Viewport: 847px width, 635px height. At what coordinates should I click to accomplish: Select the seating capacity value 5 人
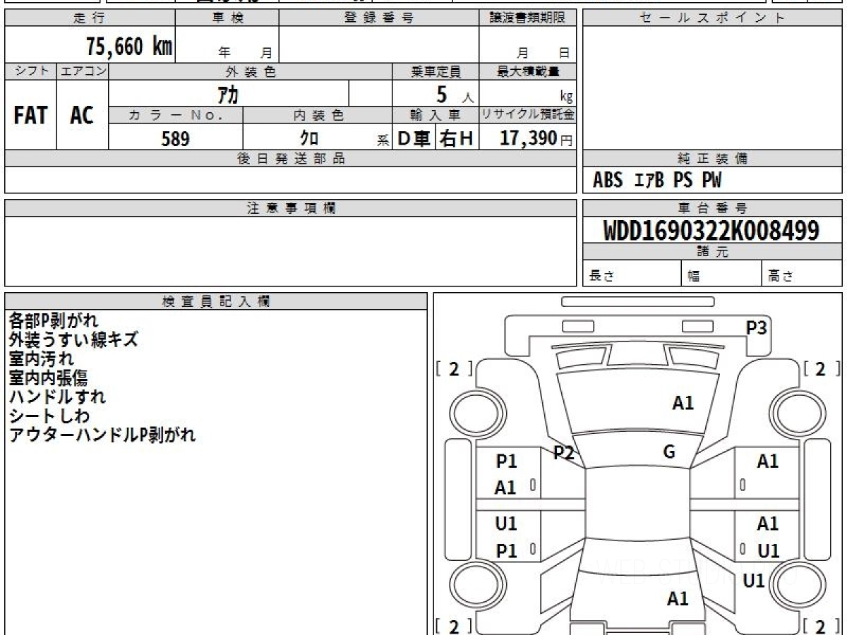[x=455, y=94]
